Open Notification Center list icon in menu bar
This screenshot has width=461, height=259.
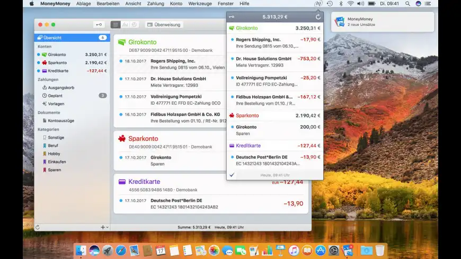tap(428, 4)
